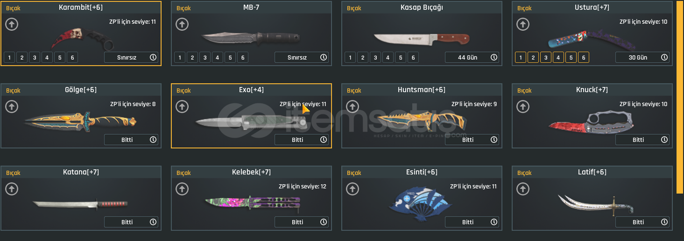Click Sınırsız duration button on Karambit
This screenshot has width=684, height=241.
pyautogui.click(x=131, y=57)
